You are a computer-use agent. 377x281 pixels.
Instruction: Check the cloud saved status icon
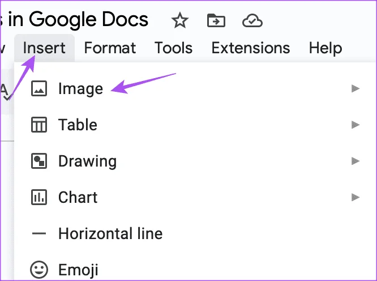coord(252,21)
